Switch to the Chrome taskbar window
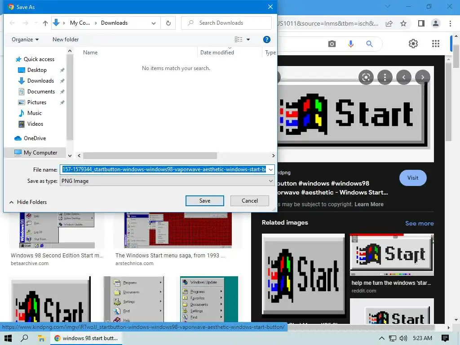The height and width of the screenshot is (345, 460). coord(86,338)
